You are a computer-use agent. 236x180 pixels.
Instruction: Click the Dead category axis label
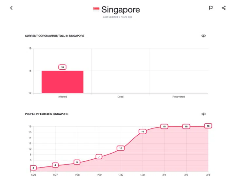(x=120, y=97)
